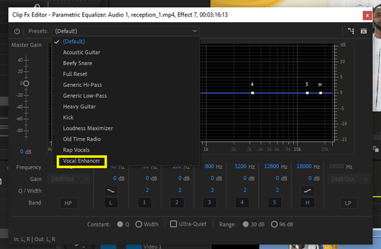Toggle the effect power button
Viewport: 381px width, 249px height.
pos(16,31)
